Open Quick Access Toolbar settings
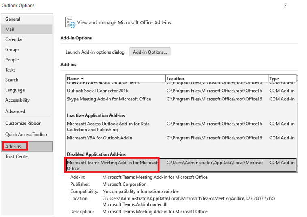 27,135
